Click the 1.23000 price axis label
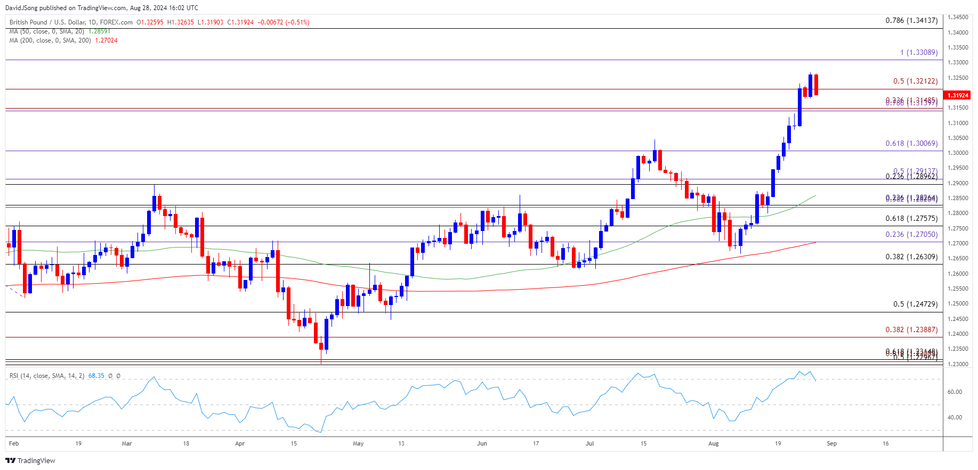 click(x=957, y=364)
